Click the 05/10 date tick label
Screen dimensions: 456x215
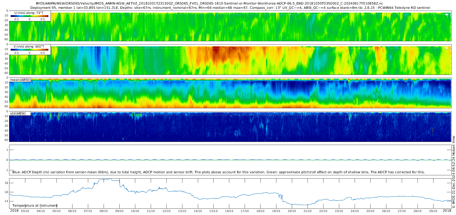[56, 211]
